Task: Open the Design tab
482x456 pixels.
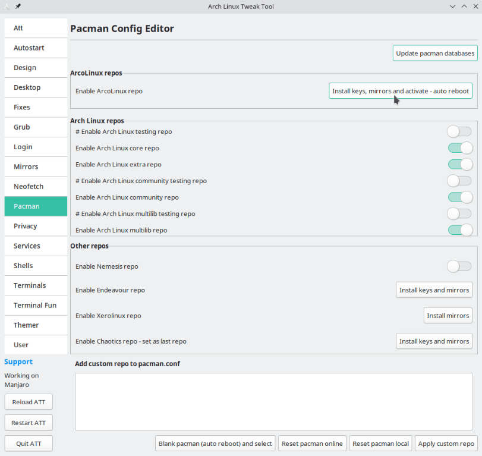Action: tap(36, 68)
